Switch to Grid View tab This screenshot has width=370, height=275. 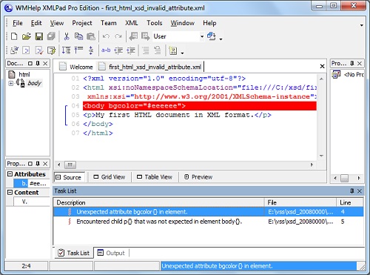(110, 177)
